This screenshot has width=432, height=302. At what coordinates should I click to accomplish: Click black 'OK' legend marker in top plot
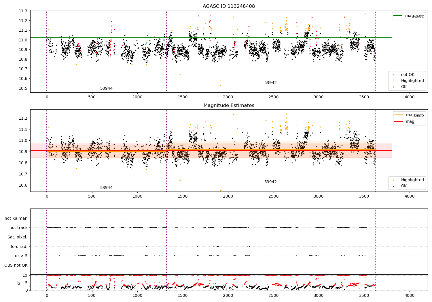394,87
